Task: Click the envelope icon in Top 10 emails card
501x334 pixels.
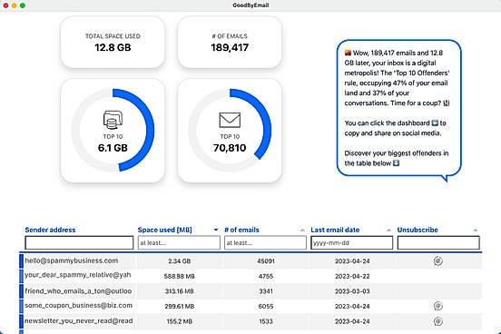Action: coord(230,120)
